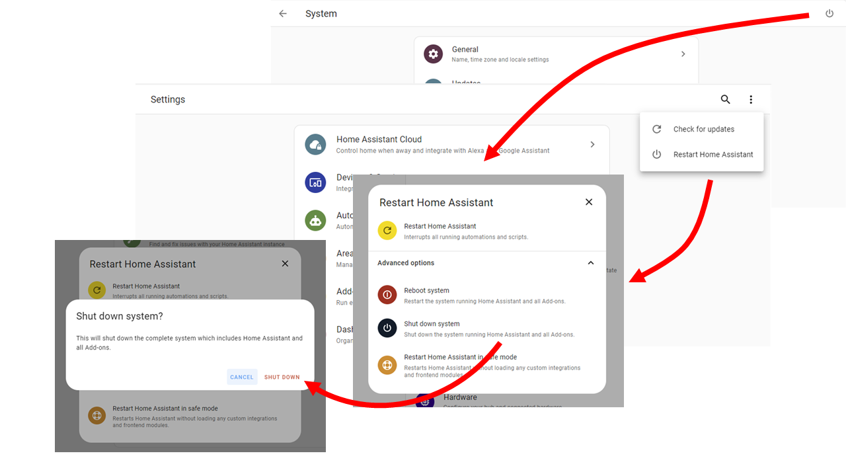
Task: Open the General name and locale row
Action: [x=556, y=54]
